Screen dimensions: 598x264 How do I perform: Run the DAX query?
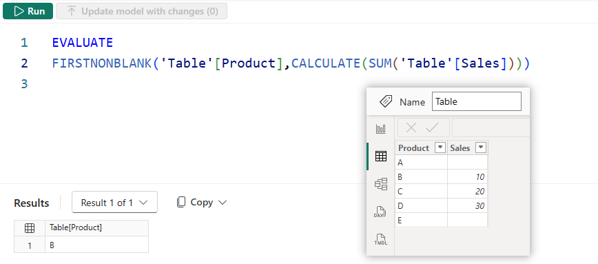point(28,12)
